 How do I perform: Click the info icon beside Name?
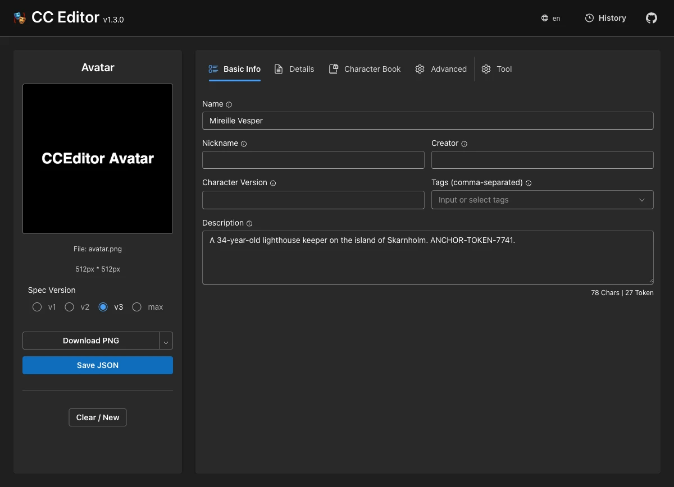229,104
